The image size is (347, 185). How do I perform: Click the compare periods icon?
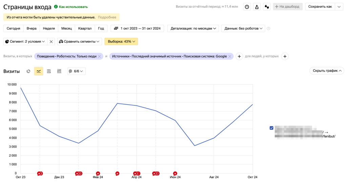[x=267, y=7]
